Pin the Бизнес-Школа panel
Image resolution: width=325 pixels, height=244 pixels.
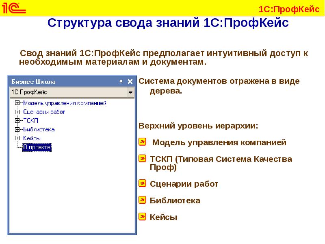tap(121, 82)
